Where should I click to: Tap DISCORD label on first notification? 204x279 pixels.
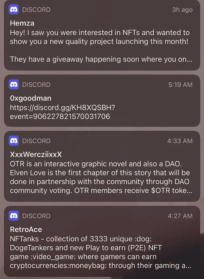tap(36, 10)
